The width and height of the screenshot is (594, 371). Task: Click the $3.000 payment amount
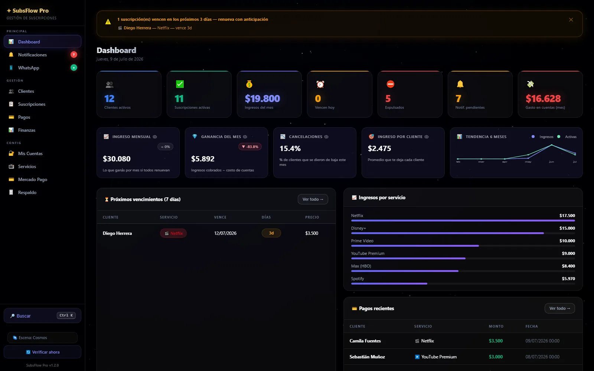pyautogui.click(x=496, y=357)
